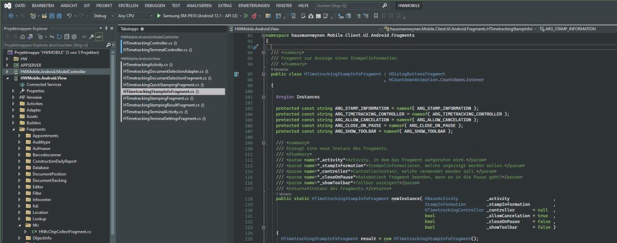Collapse the HWMobile.Android.View project node
617x243 pixels.
point(7,78)
